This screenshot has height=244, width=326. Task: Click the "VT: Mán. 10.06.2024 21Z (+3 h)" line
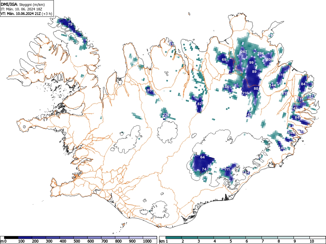pyautogui.click(x=26, y=14)
